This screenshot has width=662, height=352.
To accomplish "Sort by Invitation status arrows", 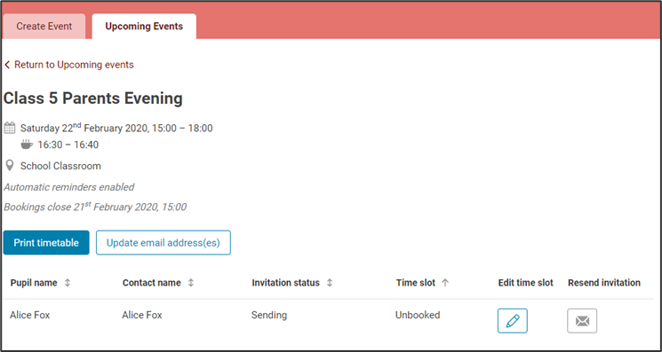I will tap(330, 283).
